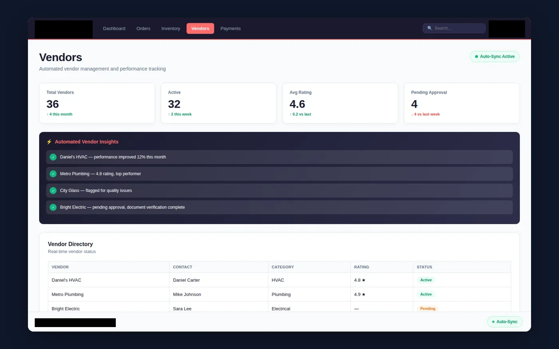Viewport: 559px width, 349px height.
Task: Click the STATUS column header
Action: click(462, 267)
